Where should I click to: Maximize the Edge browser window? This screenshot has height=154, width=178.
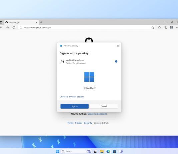[x=172, y=22]
